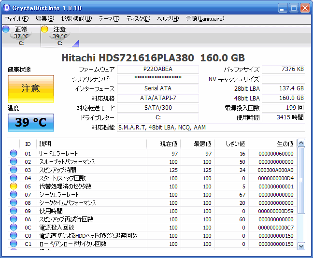Close the CrystalDiskInfo window
Viewport: 313px width, 258px height.
pyautogui.click(x=305, y=8)
